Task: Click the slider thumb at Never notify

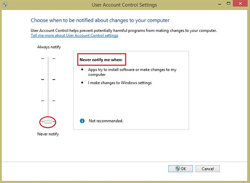Action: click(x=49, y=122)
